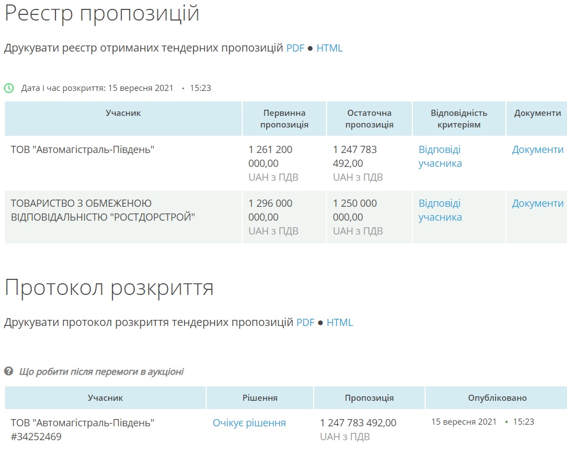This screenshot has height=464, width=567.
Task: Click the green clock icon beside disclosure date
Action: tap(9, 88)
